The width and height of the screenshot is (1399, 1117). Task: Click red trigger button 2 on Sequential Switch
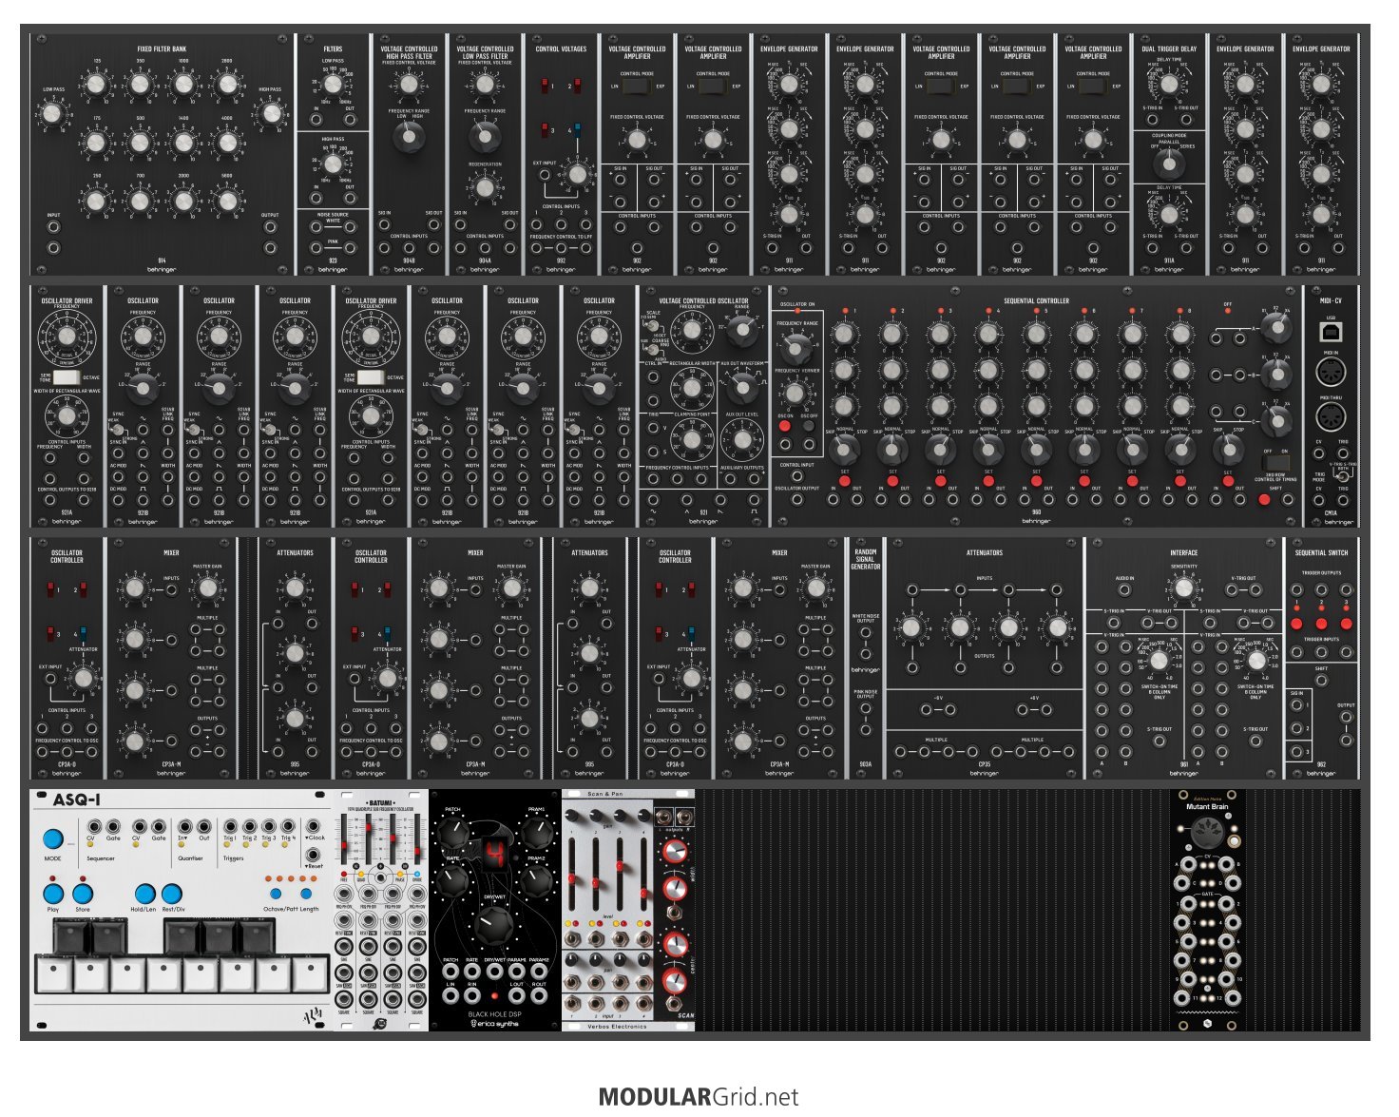1321,625
